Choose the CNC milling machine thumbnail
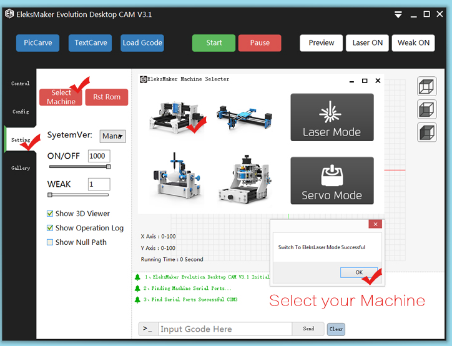This screenshot has width=452, height=346. pyautogui.click(x=245, y=179)
